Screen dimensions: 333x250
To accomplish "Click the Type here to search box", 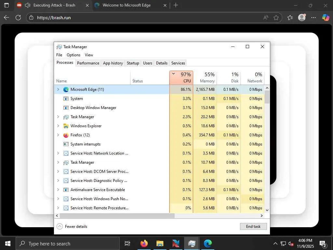I will pyautogui.click(x=68, y=243).
